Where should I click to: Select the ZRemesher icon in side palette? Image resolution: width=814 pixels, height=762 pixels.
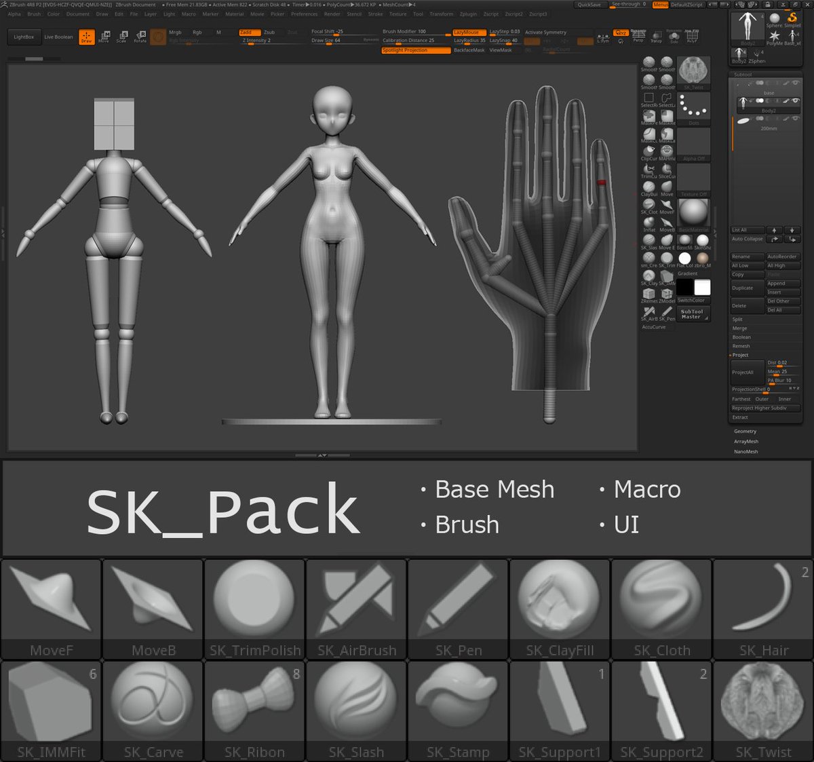pyautogui.click(x=649, y=296)
